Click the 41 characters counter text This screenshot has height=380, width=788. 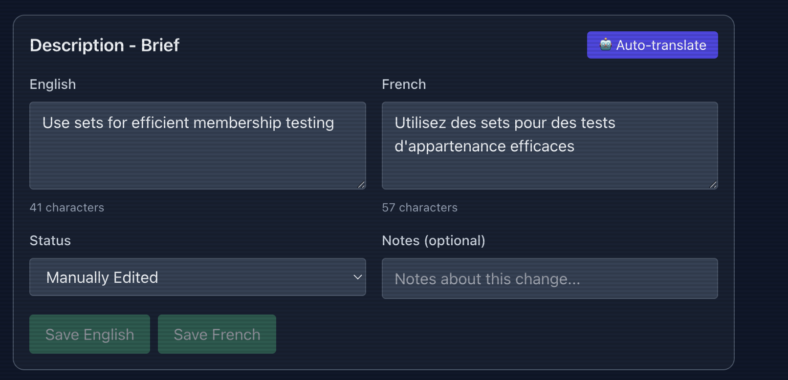click(x=67, y=208)
